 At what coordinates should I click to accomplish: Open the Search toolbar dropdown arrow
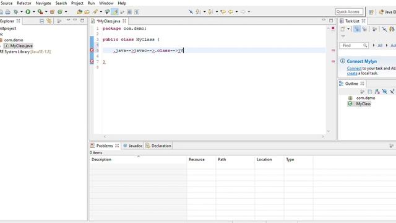101,12
